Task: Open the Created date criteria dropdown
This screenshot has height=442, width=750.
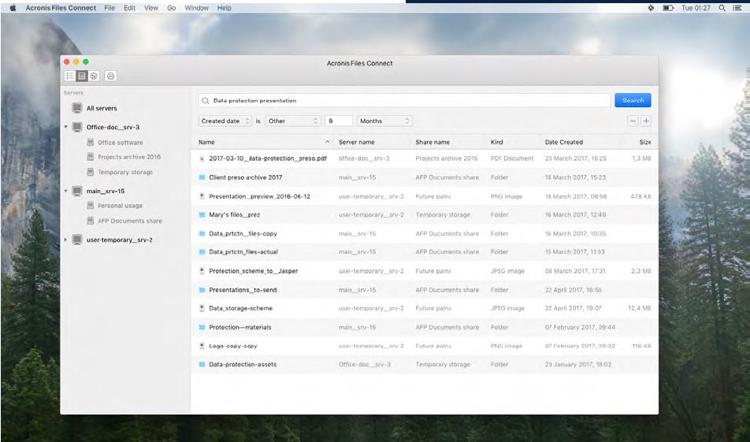Action: (x=225, y=121)
